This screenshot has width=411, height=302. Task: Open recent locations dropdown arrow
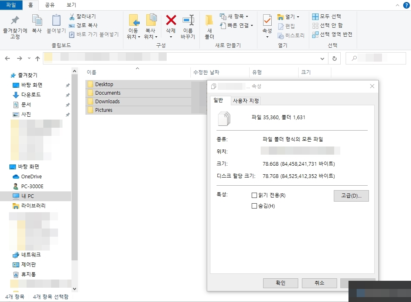(x=29, y=58)
